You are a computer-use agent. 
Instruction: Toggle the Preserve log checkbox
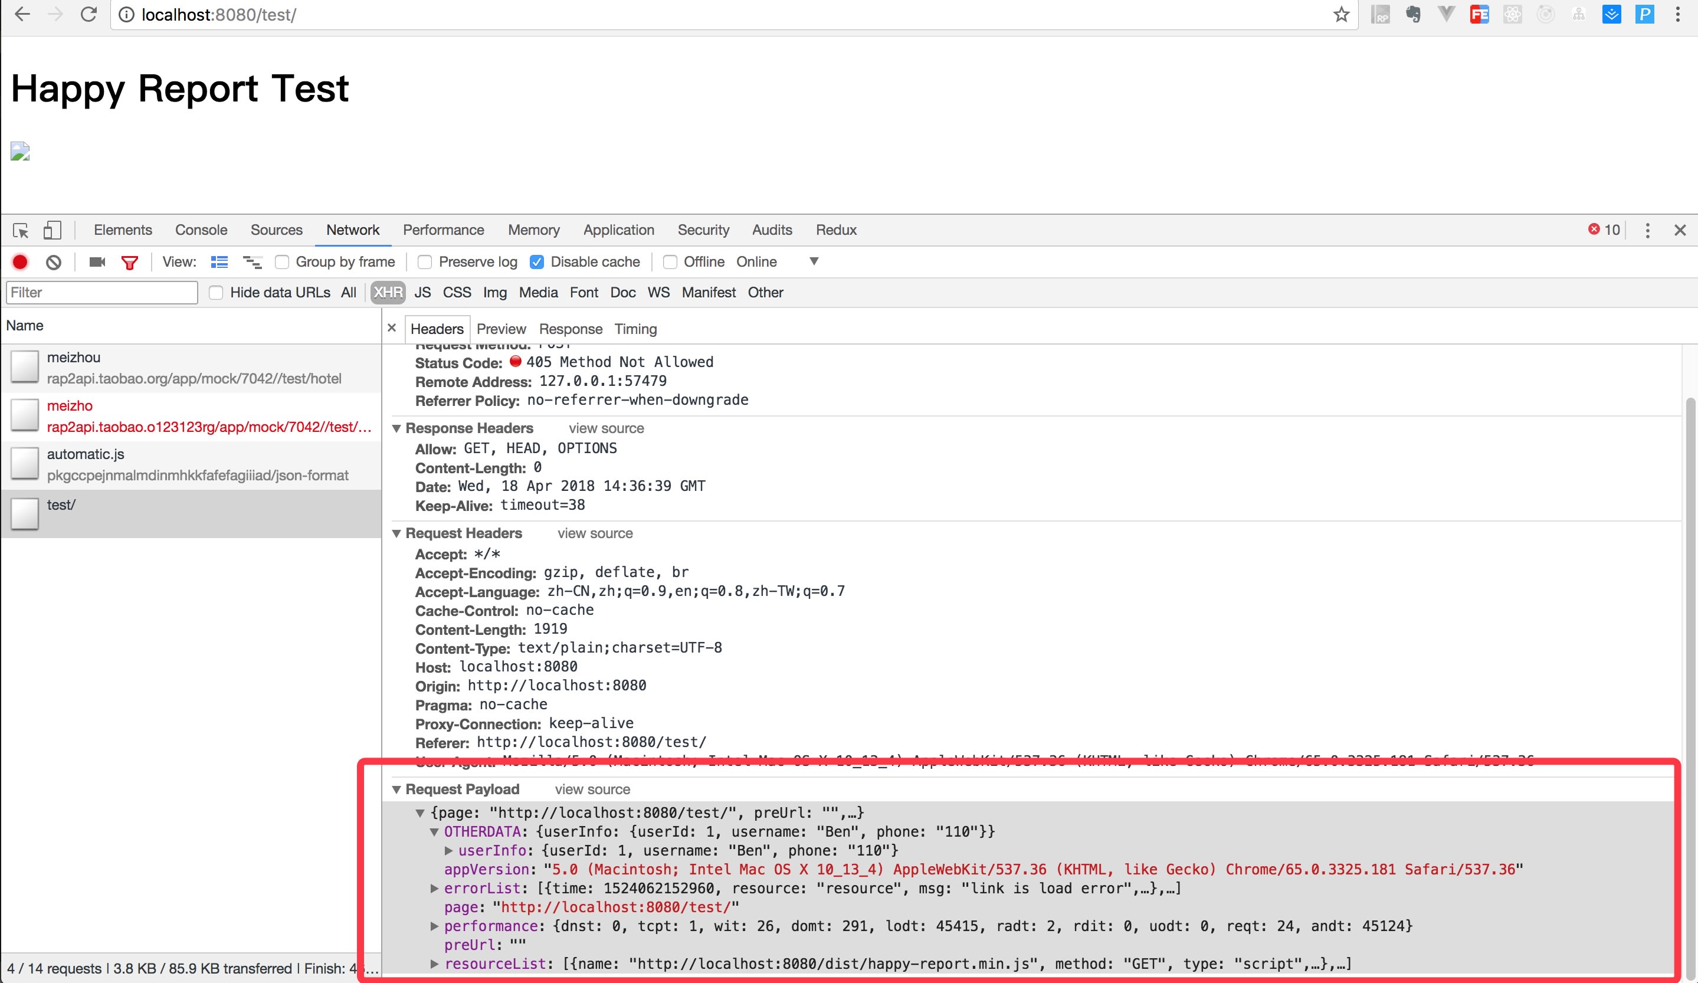pos(425,261)
